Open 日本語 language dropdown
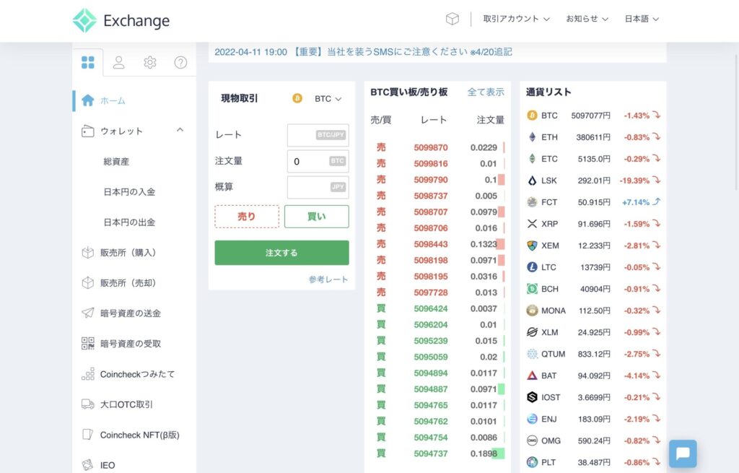Image resolution: width=739 pixels, height=473 pixels. point(642,19)
